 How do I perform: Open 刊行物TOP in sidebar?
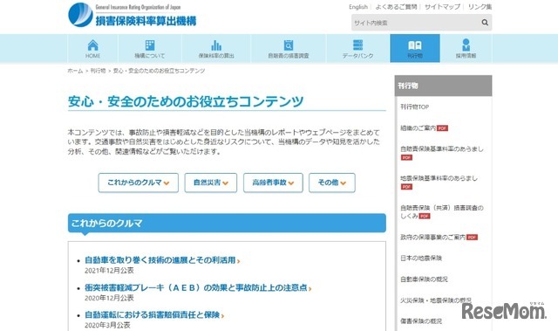(x=415, y=107)
